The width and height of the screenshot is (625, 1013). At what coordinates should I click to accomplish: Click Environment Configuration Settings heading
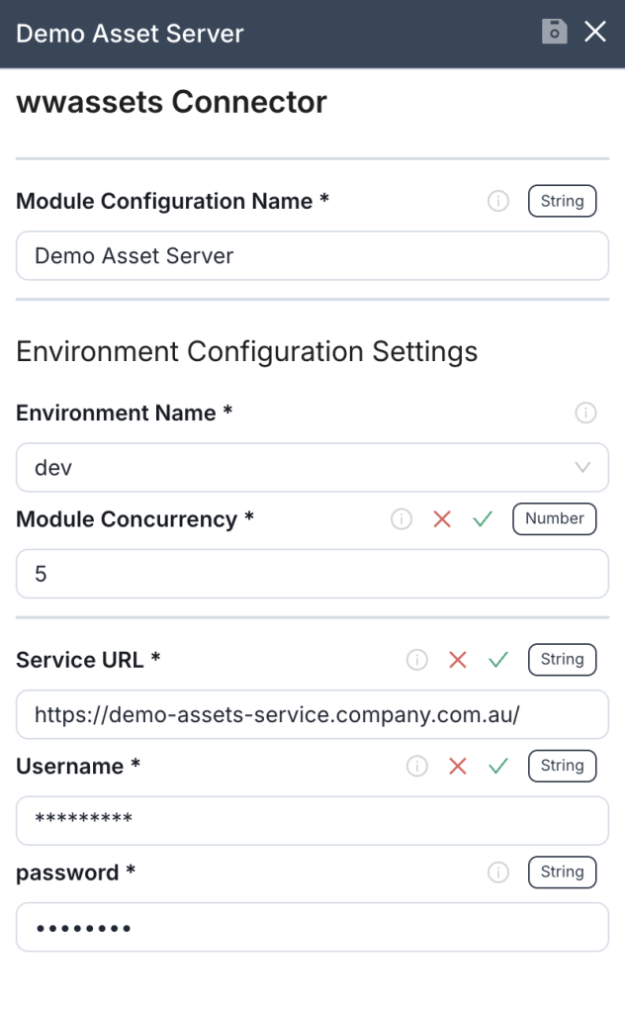[246, 352]
